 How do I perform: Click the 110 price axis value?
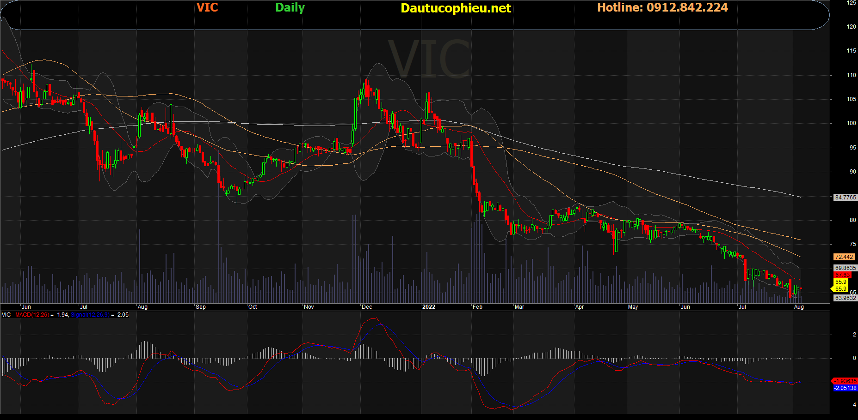pos(852,75)
